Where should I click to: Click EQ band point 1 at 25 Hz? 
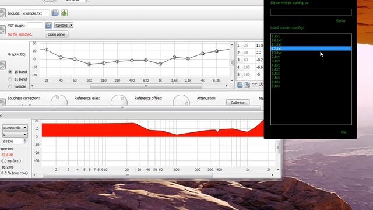coord(47,50)
